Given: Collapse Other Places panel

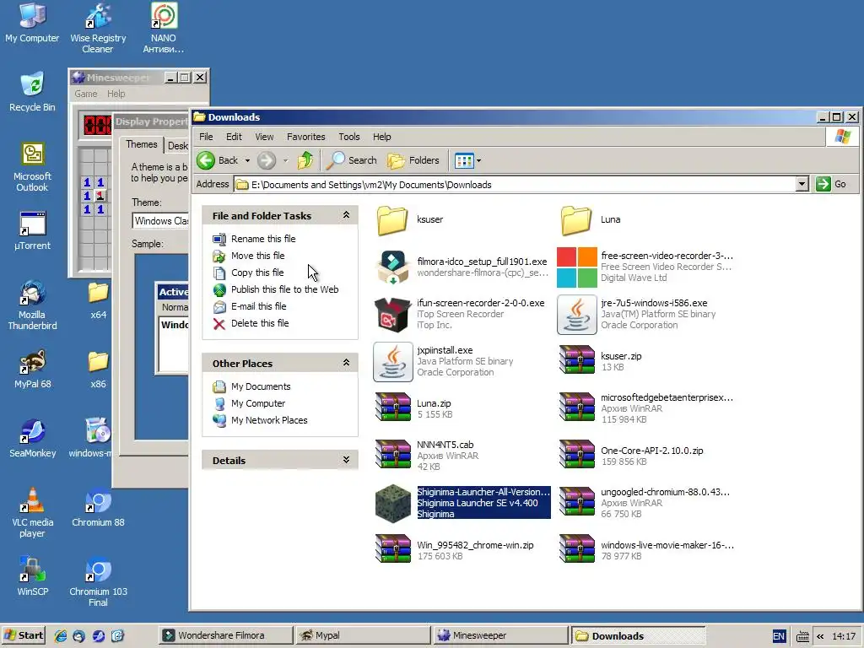Looking at the screenshot, I should pyautogui.click(x=346, y=363).
